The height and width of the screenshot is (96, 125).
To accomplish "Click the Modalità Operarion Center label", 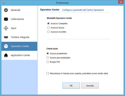I will [59, 18].
